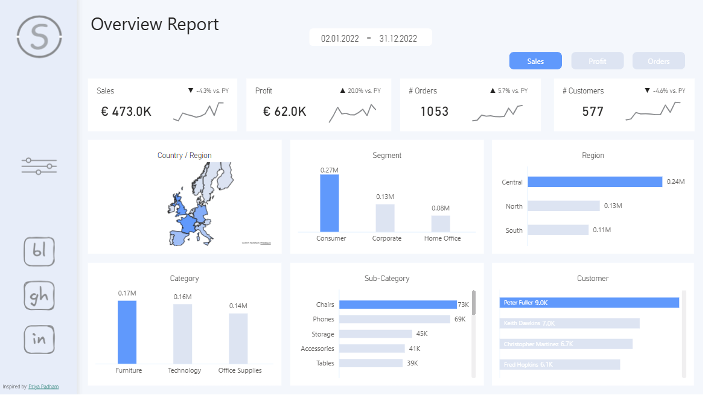Viewport: 705px width, 395px height.
Task: Click the 0.24M Central data label
Action: [x=676, y=182]
